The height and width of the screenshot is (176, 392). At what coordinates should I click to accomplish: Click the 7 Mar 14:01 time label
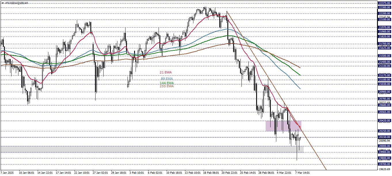[302, 173]
